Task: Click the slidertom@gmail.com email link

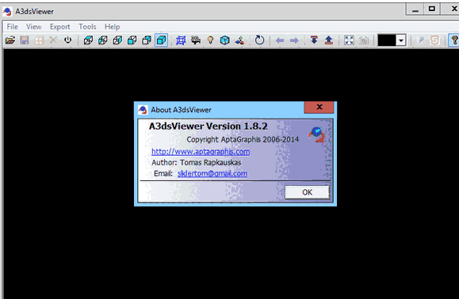Action: 212,173
